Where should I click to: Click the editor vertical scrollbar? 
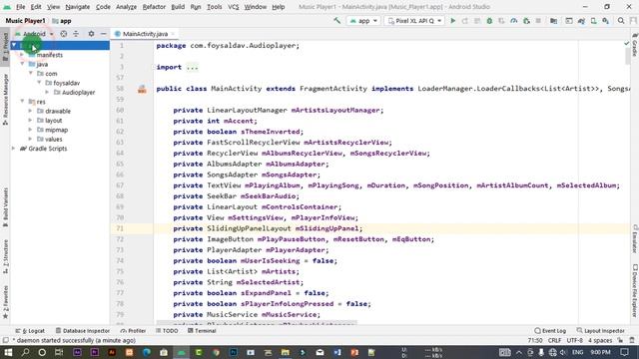tap(627, 57)
